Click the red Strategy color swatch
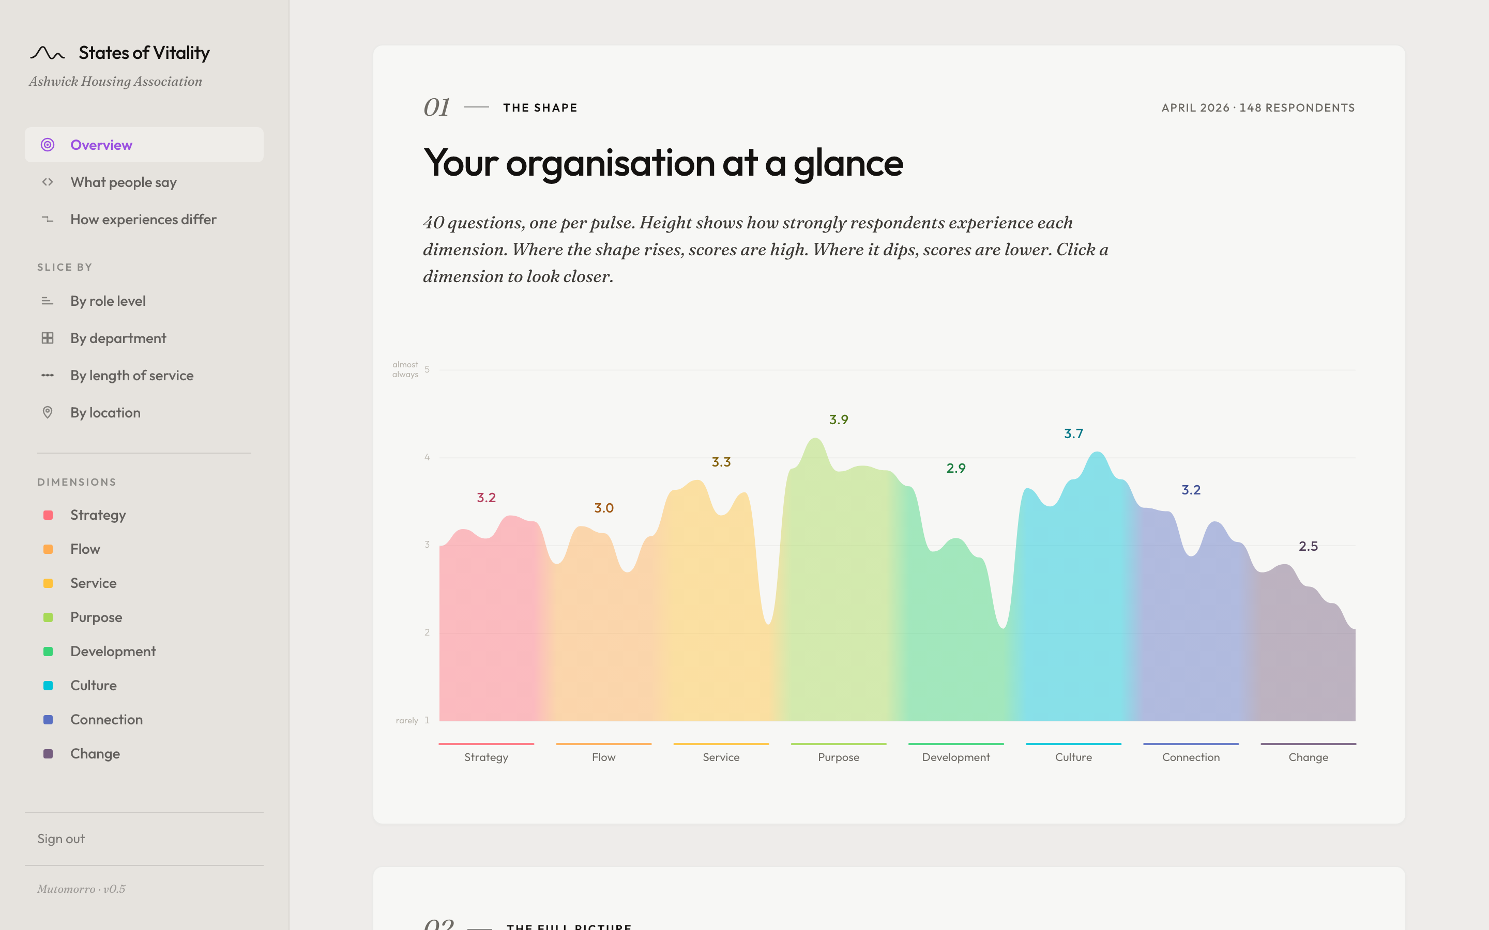Image resolution: width=1489 pixels, height=930 pixels. click(x=48, y=515)
